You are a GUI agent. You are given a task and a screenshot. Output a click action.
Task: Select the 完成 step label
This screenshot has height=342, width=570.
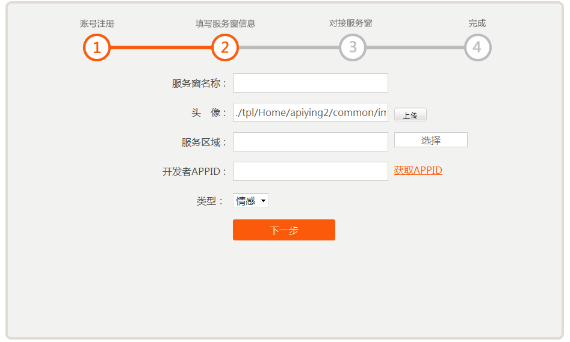(x=477, y=23)
